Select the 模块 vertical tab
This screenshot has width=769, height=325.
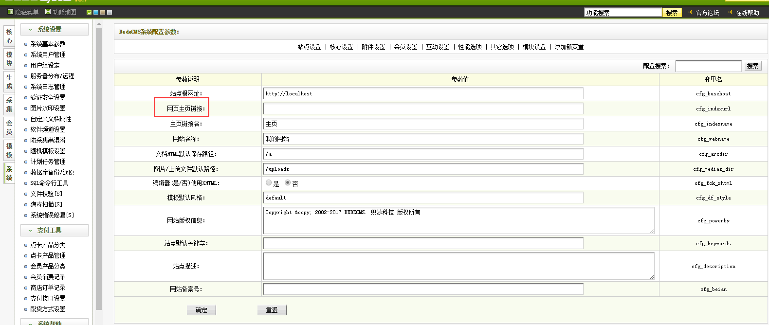9,59
